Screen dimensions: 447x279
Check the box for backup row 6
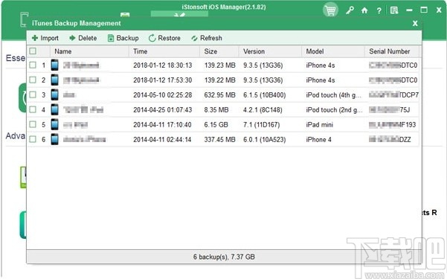(33, 139)
